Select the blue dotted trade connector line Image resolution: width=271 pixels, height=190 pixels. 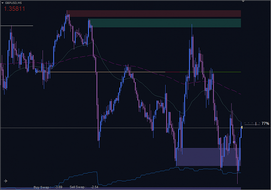238,135
